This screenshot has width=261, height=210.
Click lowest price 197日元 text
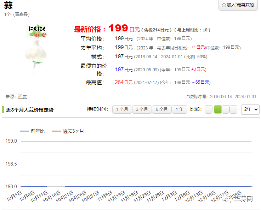click(124, 70)
